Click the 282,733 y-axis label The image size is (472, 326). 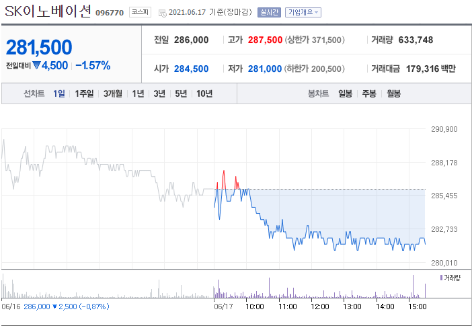point(444,229)
